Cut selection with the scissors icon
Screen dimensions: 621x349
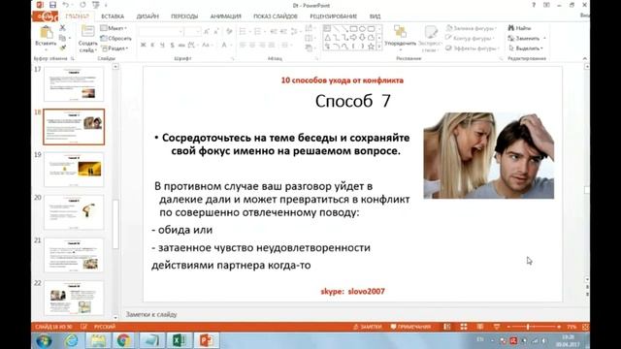click(x=62, y=28)
